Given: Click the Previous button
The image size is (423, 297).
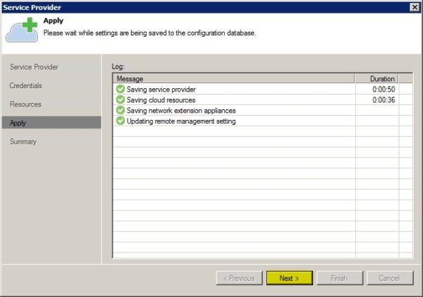Looking at the screenshot, I should pyautogui.click(x=239, y=278).
